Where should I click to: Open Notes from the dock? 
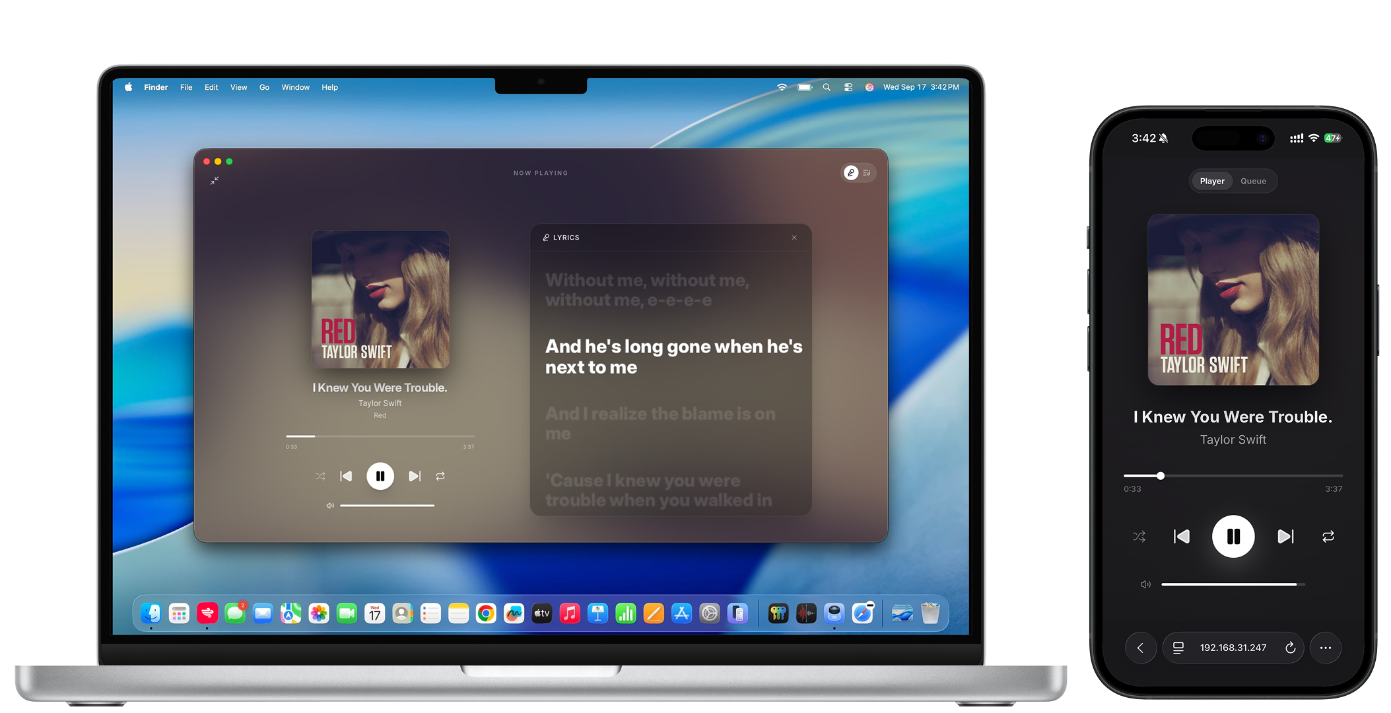pyautogui.click(x=458, y=613)
